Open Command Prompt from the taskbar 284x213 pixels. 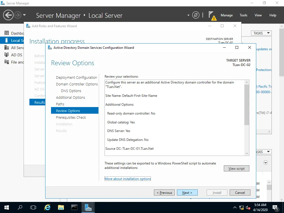pos(74,207)
